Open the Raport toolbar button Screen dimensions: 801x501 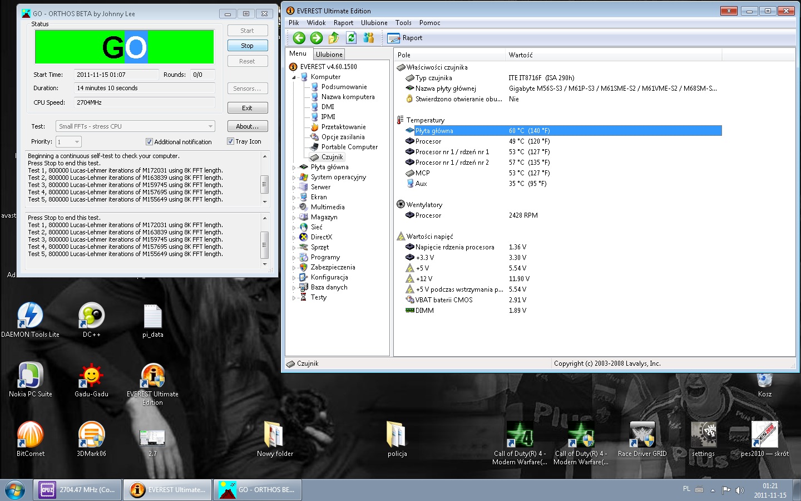pyautogui.click(x=405, y=38)
